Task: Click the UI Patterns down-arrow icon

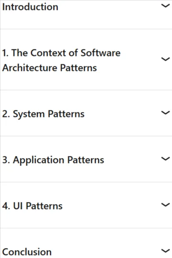Action: pyautogui.click(x=165, y=205)
